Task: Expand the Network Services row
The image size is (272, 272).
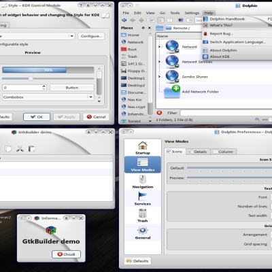Action: pos(159,62)
